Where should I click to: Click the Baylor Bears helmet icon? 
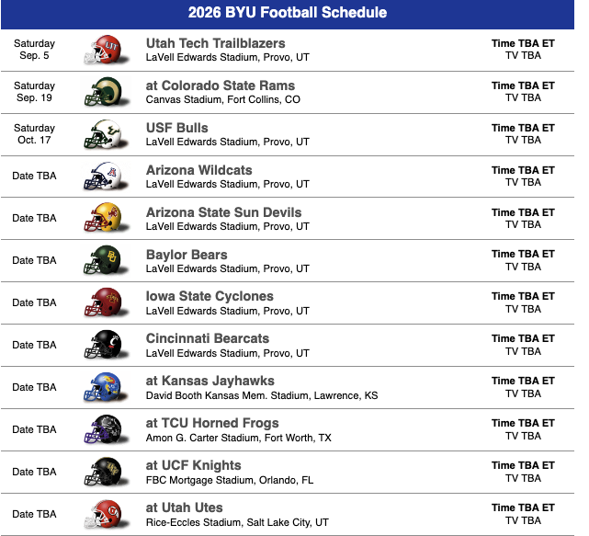point(103,261)
